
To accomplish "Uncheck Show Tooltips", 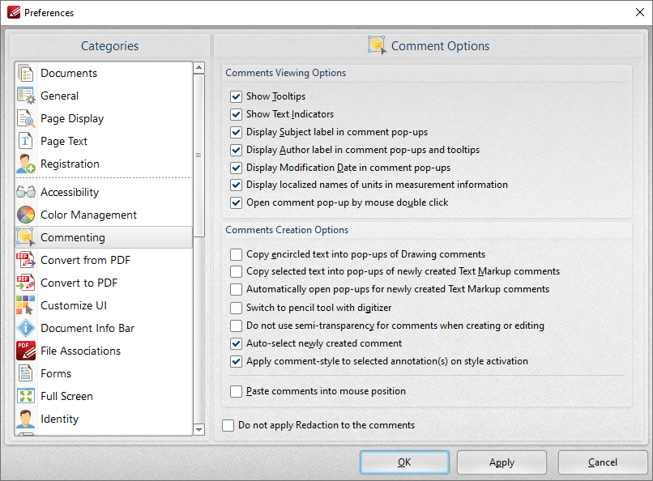I will coord(236,96).
